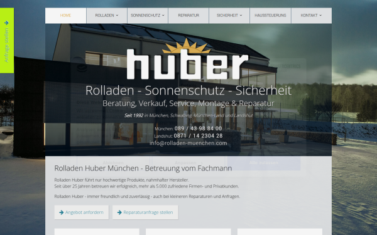Viewport: 377px width, 235px height.
Task: Expand the Rolladen dropdown arrow
Action: click(x=117, y=16)
